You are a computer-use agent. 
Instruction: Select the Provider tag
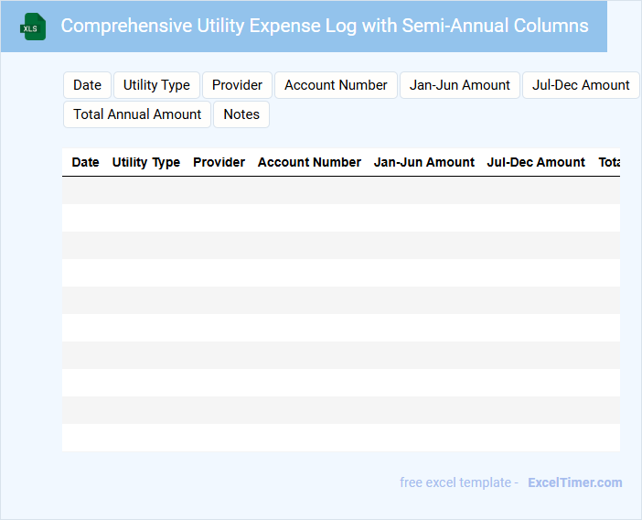click(x=237, y=85)
